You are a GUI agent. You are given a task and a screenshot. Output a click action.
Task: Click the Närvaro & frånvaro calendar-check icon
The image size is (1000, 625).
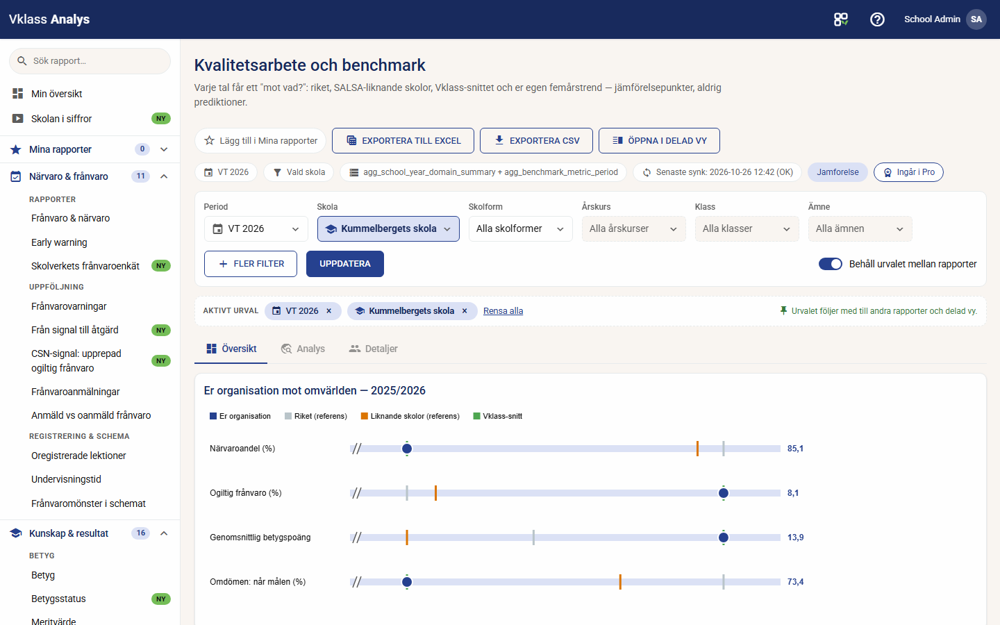coord(16,176)
